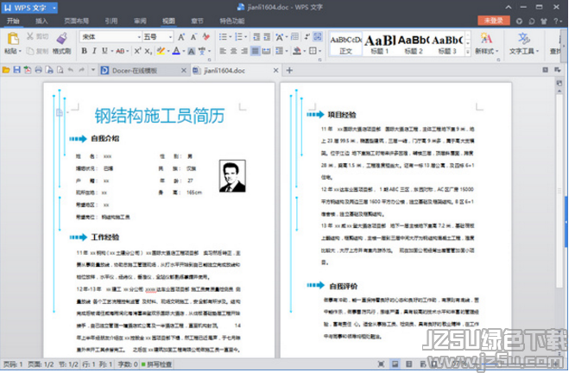
Task: Toggle character shading A button
Action: click(192, 51)
